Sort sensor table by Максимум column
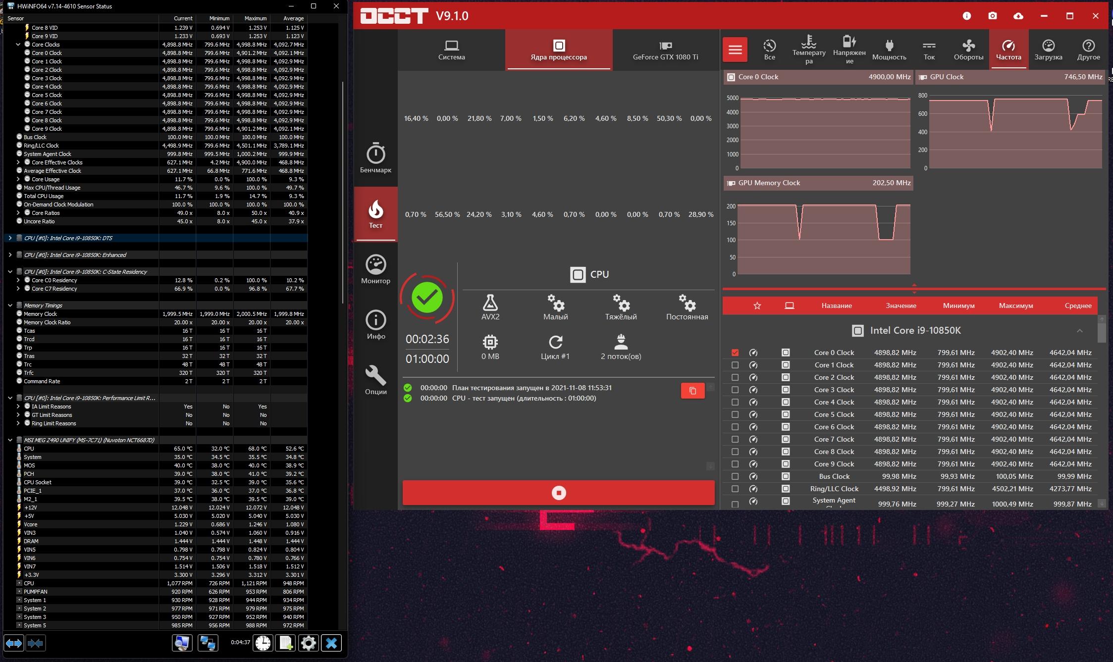1113x662 pixels. (1016, 306)
